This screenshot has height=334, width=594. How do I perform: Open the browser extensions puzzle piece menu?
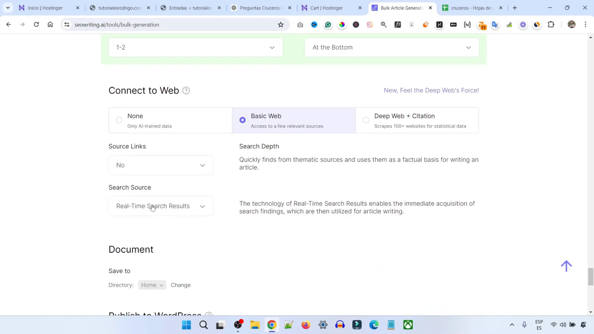pyautogui.click(x=551, y=24)
